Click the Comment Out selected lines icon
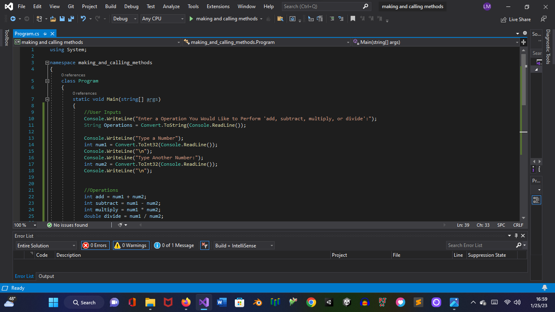Screen dimensions: 555x312 coord(332,19)
